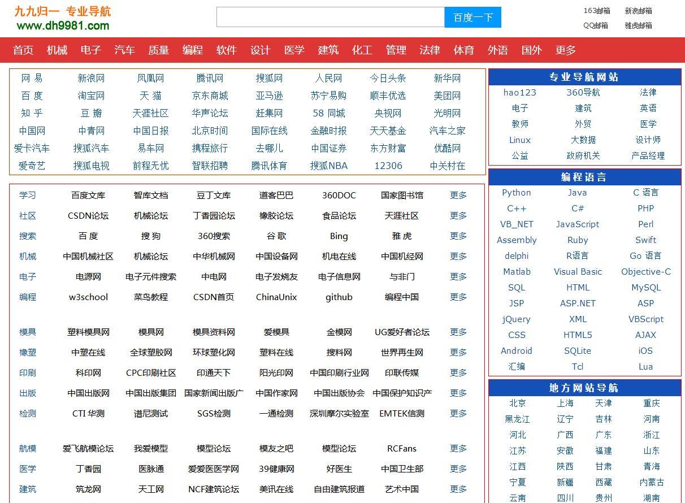The width and height of the screenshot is (685, 503).
Task: Open the 新浪邮箱 link
Action: [x=639, y=11]
